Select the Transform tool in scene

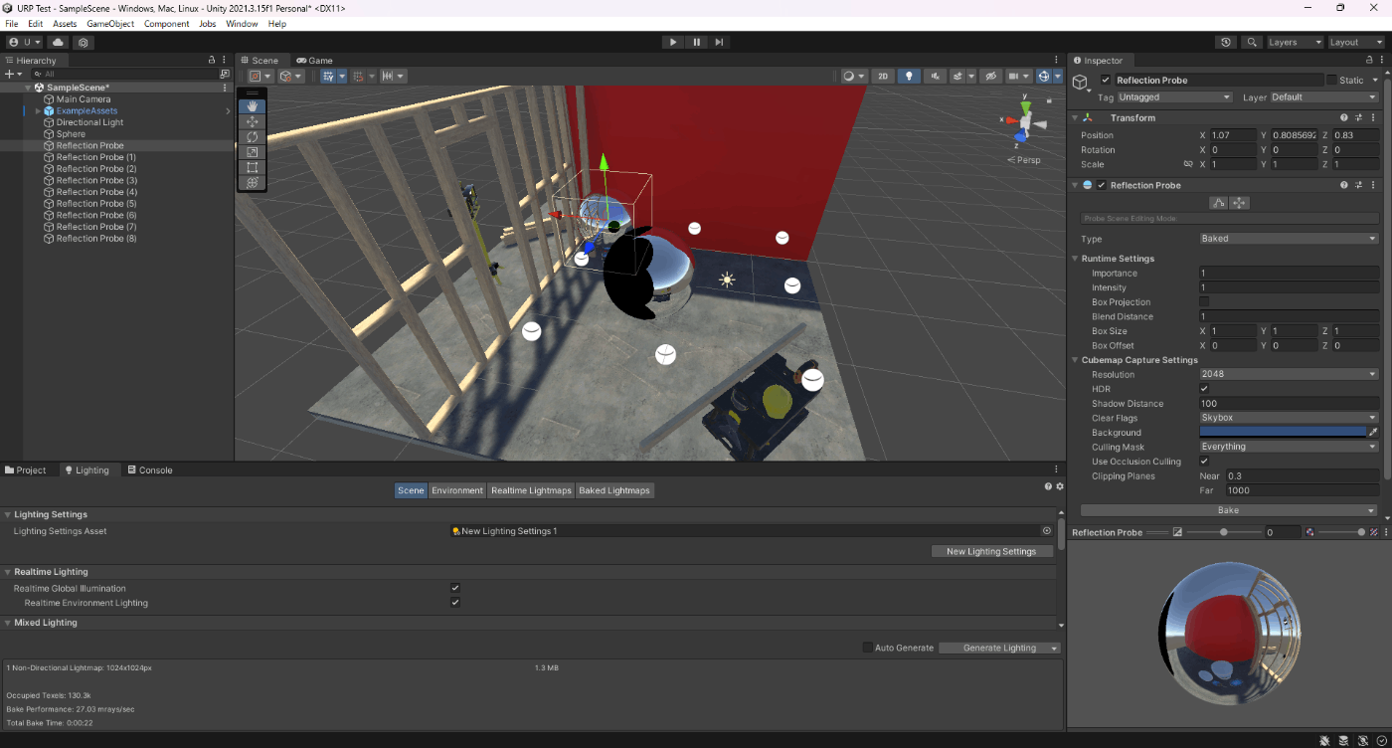pos(253,182)
